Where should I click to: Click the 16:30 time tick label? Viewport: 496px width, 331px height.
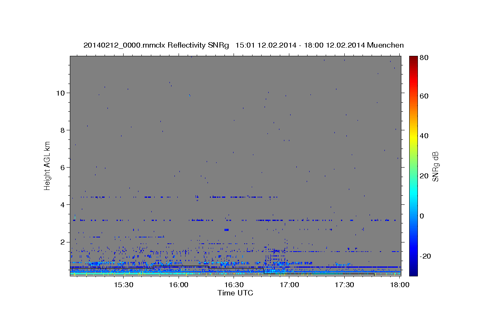pos(234,285)
